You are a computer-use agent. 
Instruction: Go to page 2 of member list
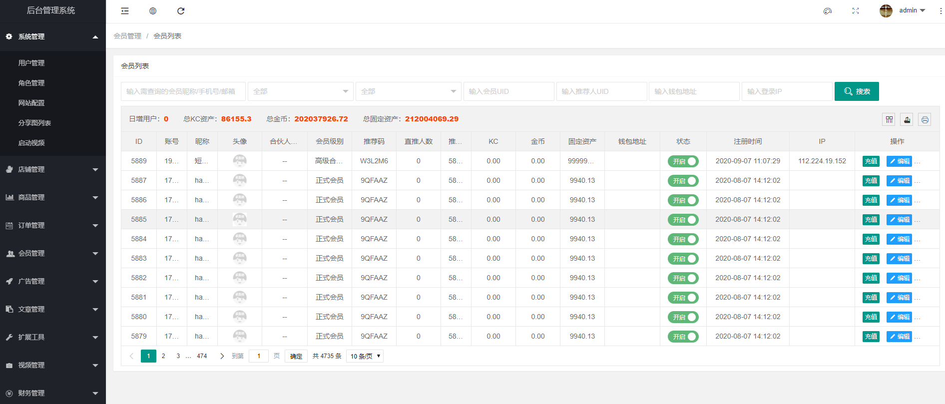click(x=163, y=356)
